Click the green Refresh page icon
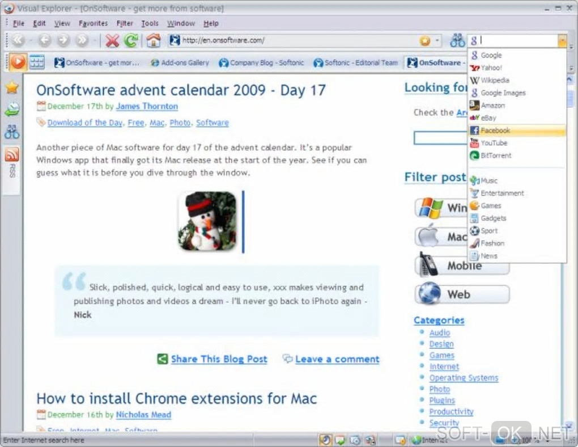Image resolution: width=578 pixels, height=447 pixels. point(131,40)
